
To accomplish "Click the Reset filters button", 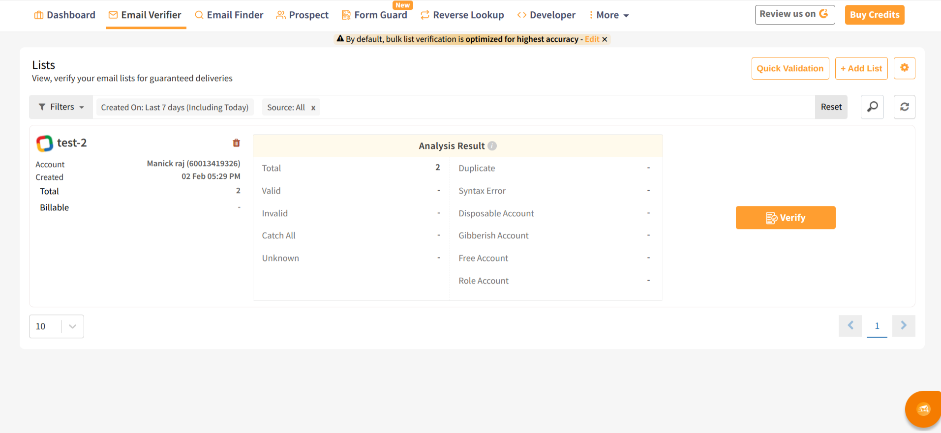I will click(831, 107).
